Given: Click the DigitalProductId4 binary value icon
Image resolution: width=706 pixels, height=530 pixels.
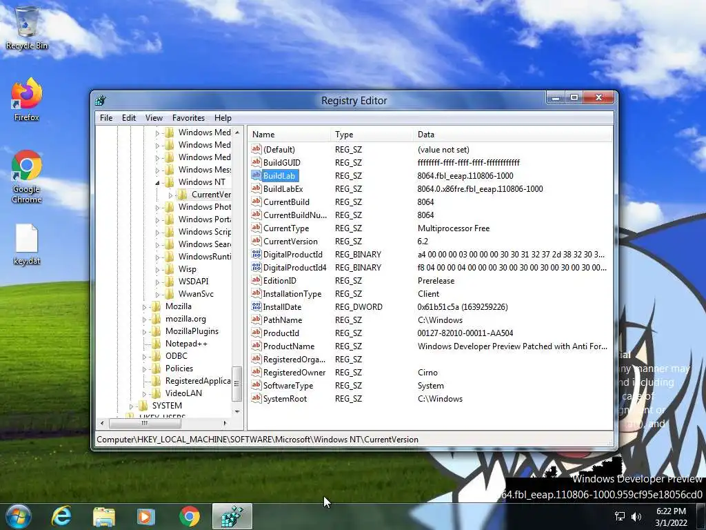Looking at the screenshot, I should click(x=256, y=267).
